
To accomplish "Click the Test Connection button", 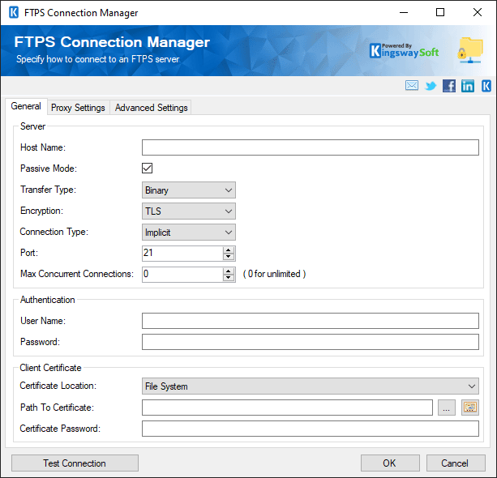I will [75, 463].
